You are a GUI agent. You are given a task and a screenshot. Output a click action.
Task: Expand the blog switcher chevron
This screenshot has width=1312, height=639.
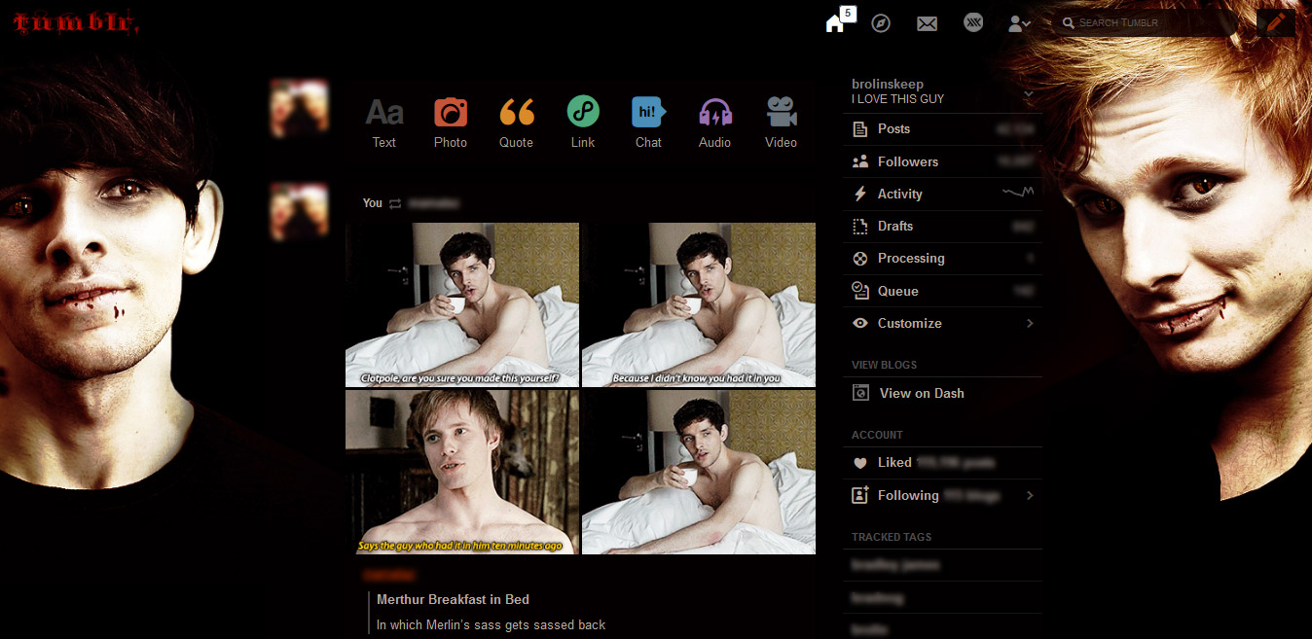tap(1029, 93)
